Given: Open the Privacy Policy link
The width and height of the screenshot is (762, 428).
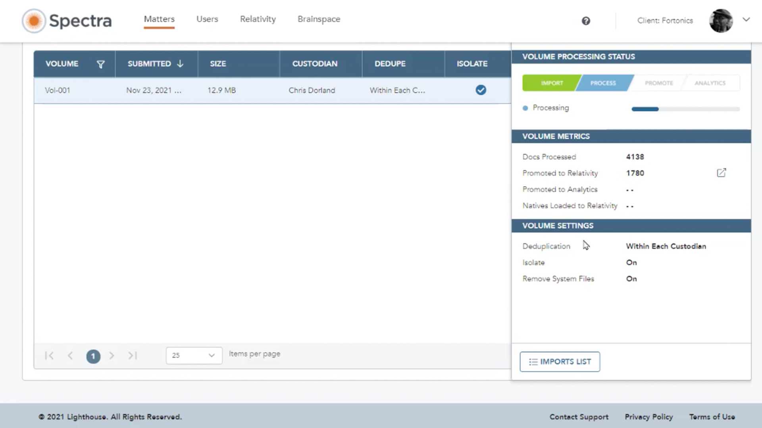Looking at the screenshot, I should click(648, 417).
